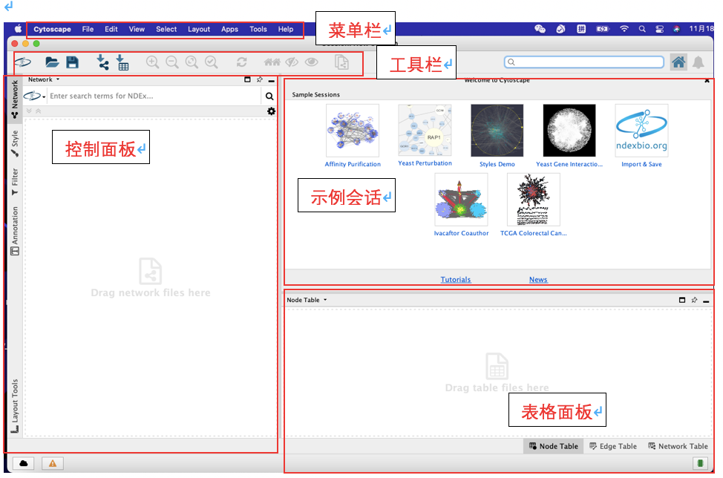Screen dimensions: 723x478
Task: Switch to the Annotation sidebar tab
Action: coord(15,231)
